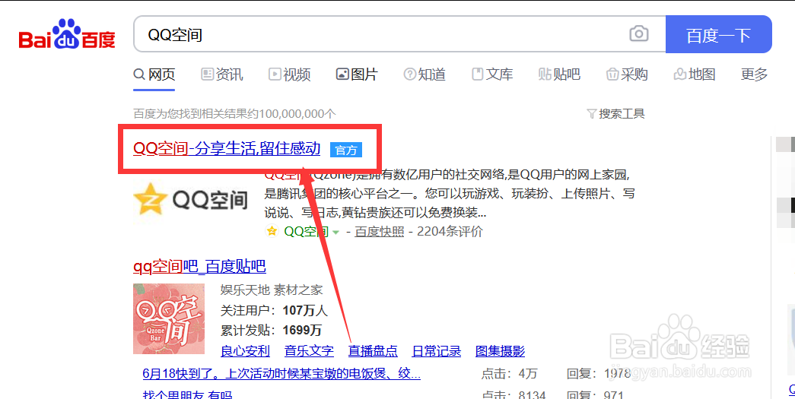Open the 知道 tab

tap(425, 74)
